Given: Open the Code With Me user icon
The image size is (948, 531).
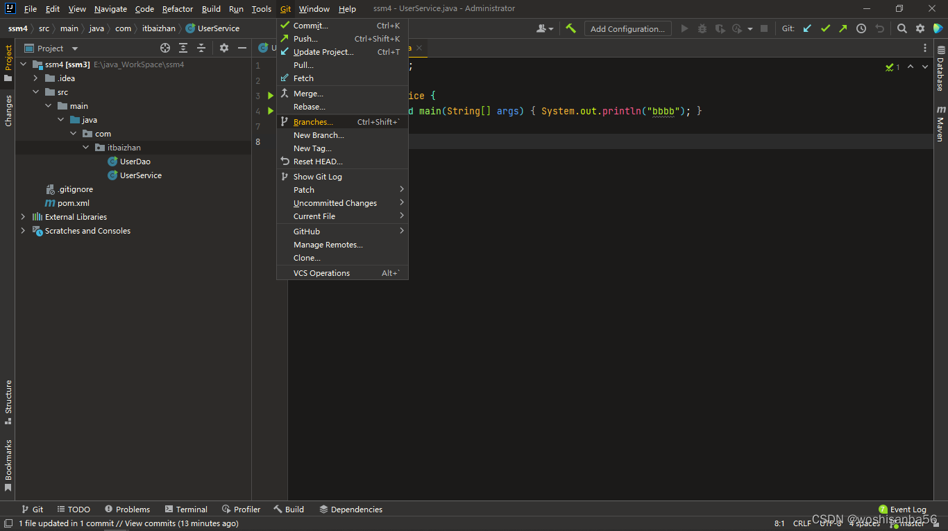Looking at the screenshot, I should [545, 28].
